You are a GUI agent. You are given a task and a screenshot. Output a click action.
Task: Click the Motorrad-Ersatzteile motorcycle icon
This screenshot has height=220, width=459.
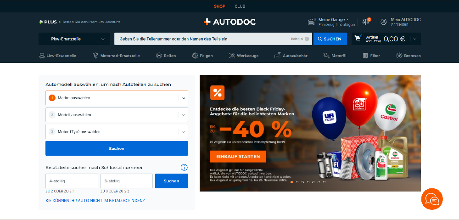[x=95, y=56]
